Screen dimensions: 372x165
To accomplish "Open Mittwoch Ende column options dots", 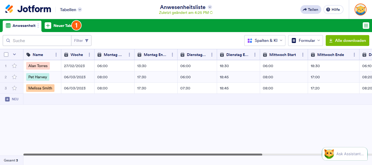I will (354, 55).
